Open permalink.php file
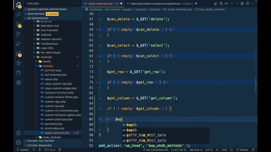271x152 pixels. pyautogui.click(x=54, y=124)
